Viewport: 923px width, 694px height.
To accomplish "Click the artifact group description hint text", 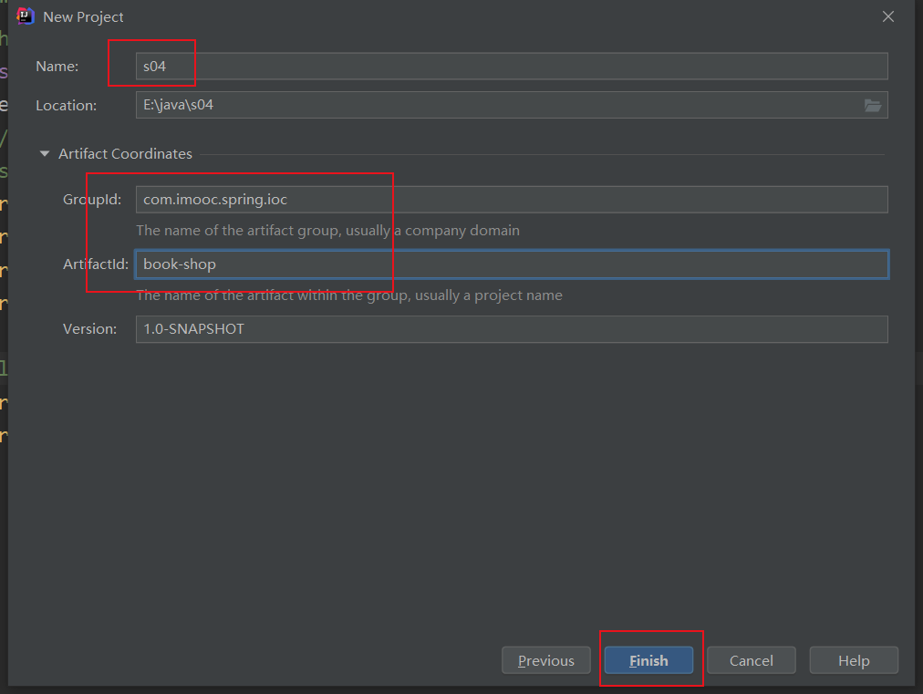I will 328,230.
